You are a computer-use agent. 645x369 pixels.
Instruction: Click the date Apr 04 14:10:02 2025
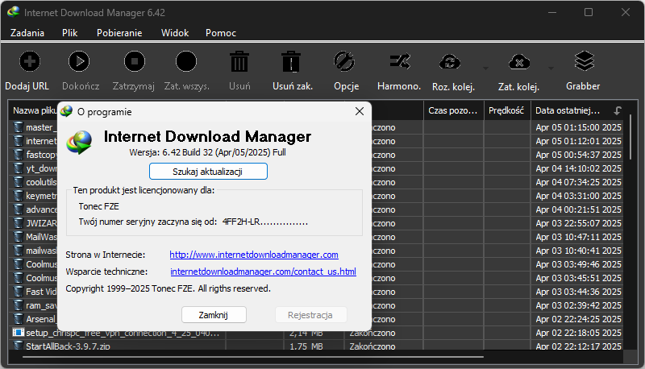point(578,168)
